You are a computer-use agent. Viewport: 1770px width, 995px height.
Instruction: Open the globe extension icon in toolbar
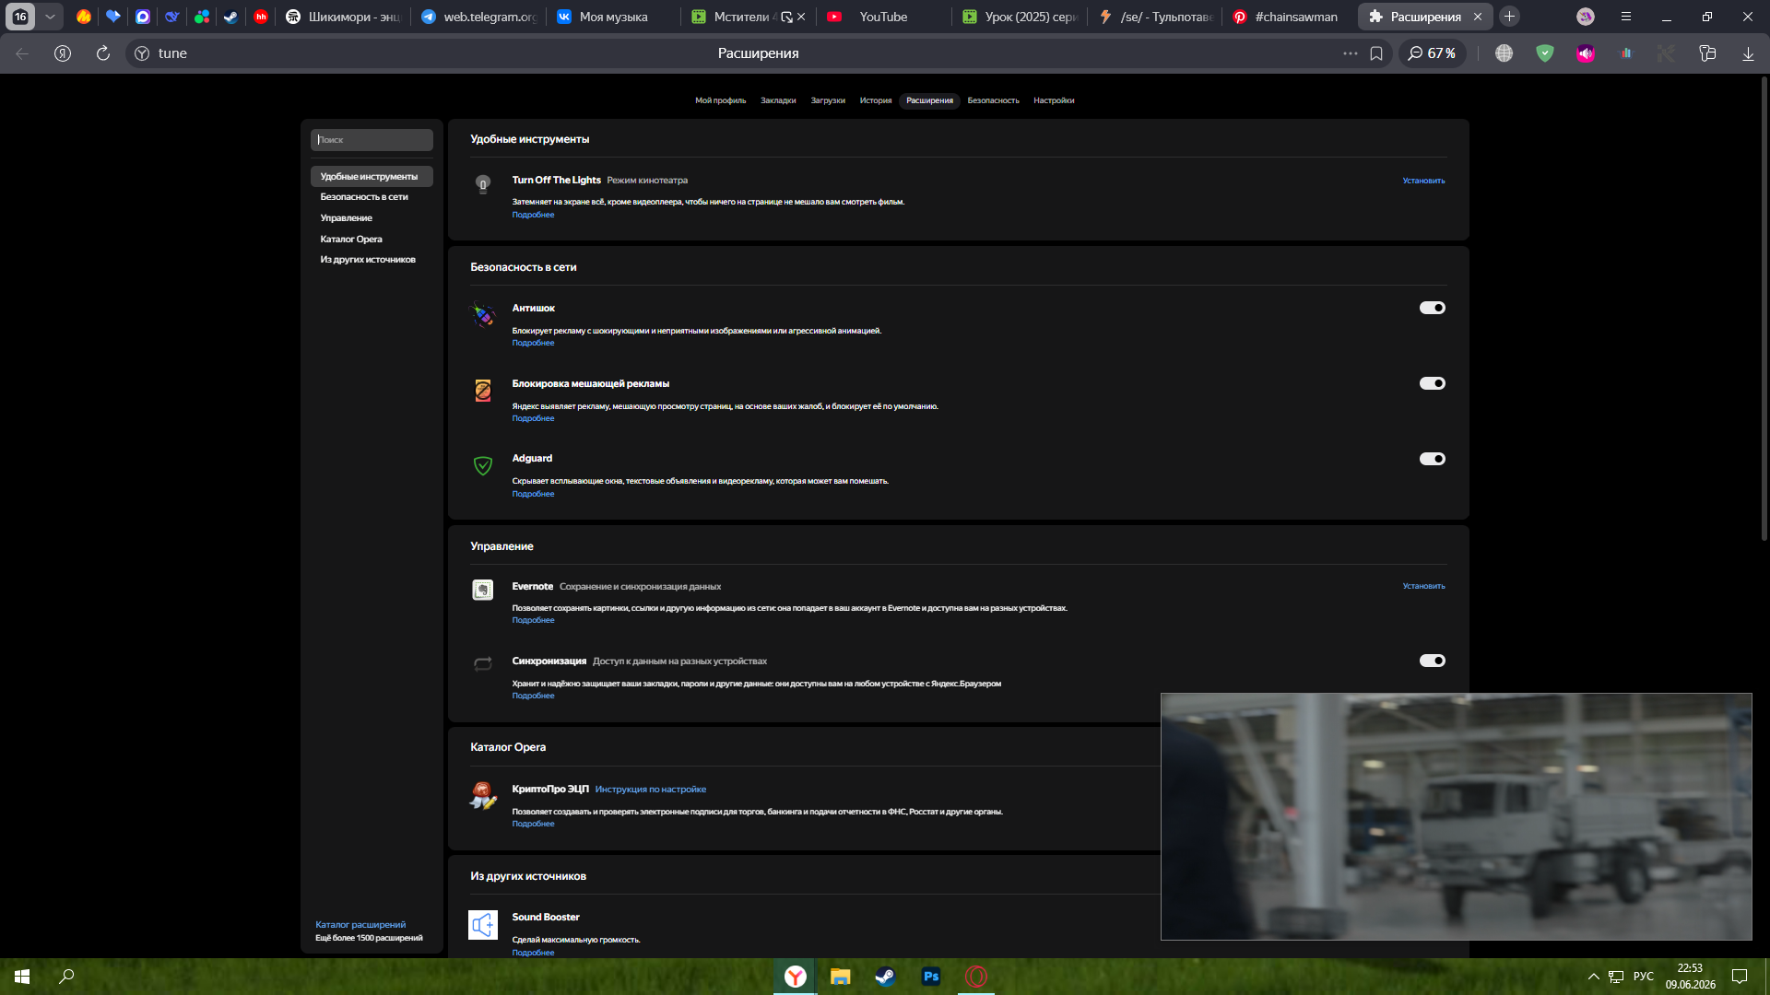click(1504, 53)
